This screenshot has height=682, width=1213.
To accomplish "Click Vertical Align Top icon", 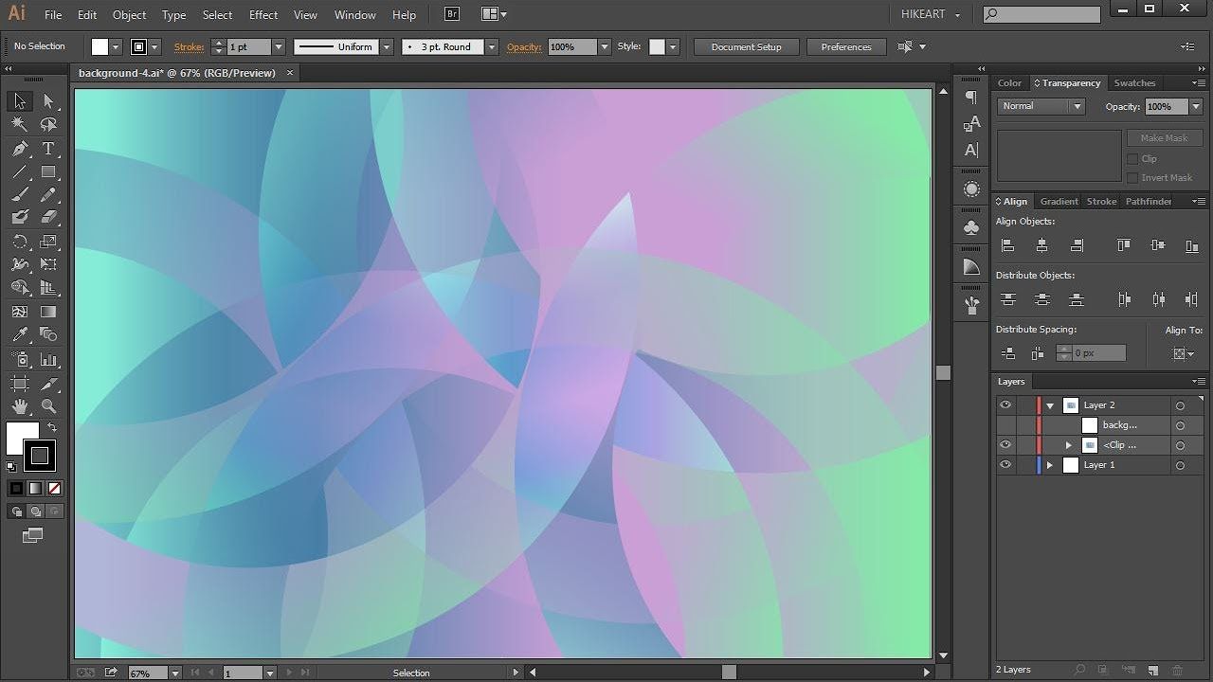I will pyautogui.click(x=1124, y=245).
